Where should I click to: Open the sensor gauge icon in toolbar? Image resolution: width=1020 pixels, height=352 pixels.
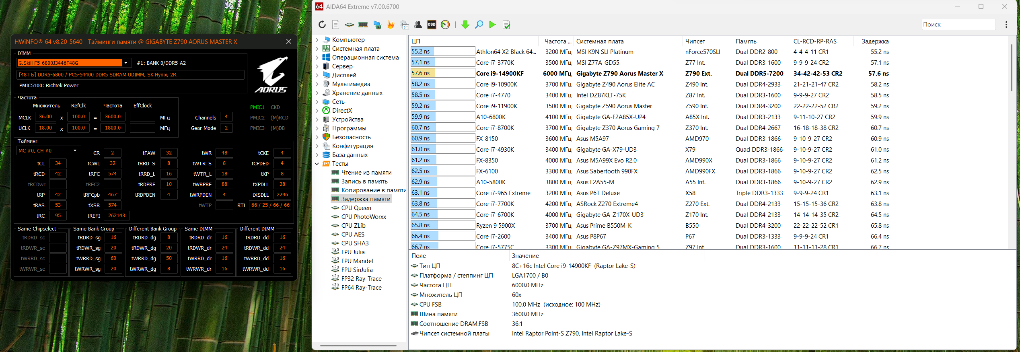click(x=445, y=25)
